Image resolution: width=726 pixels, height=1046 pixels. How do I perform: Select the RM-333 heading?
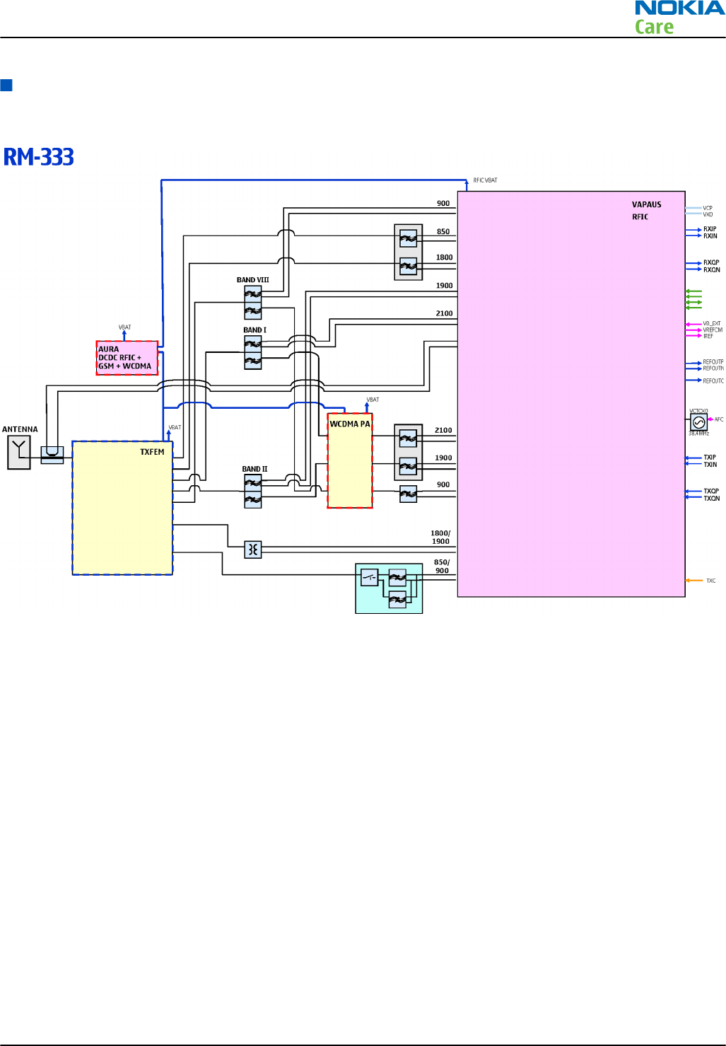coord(39,156)
